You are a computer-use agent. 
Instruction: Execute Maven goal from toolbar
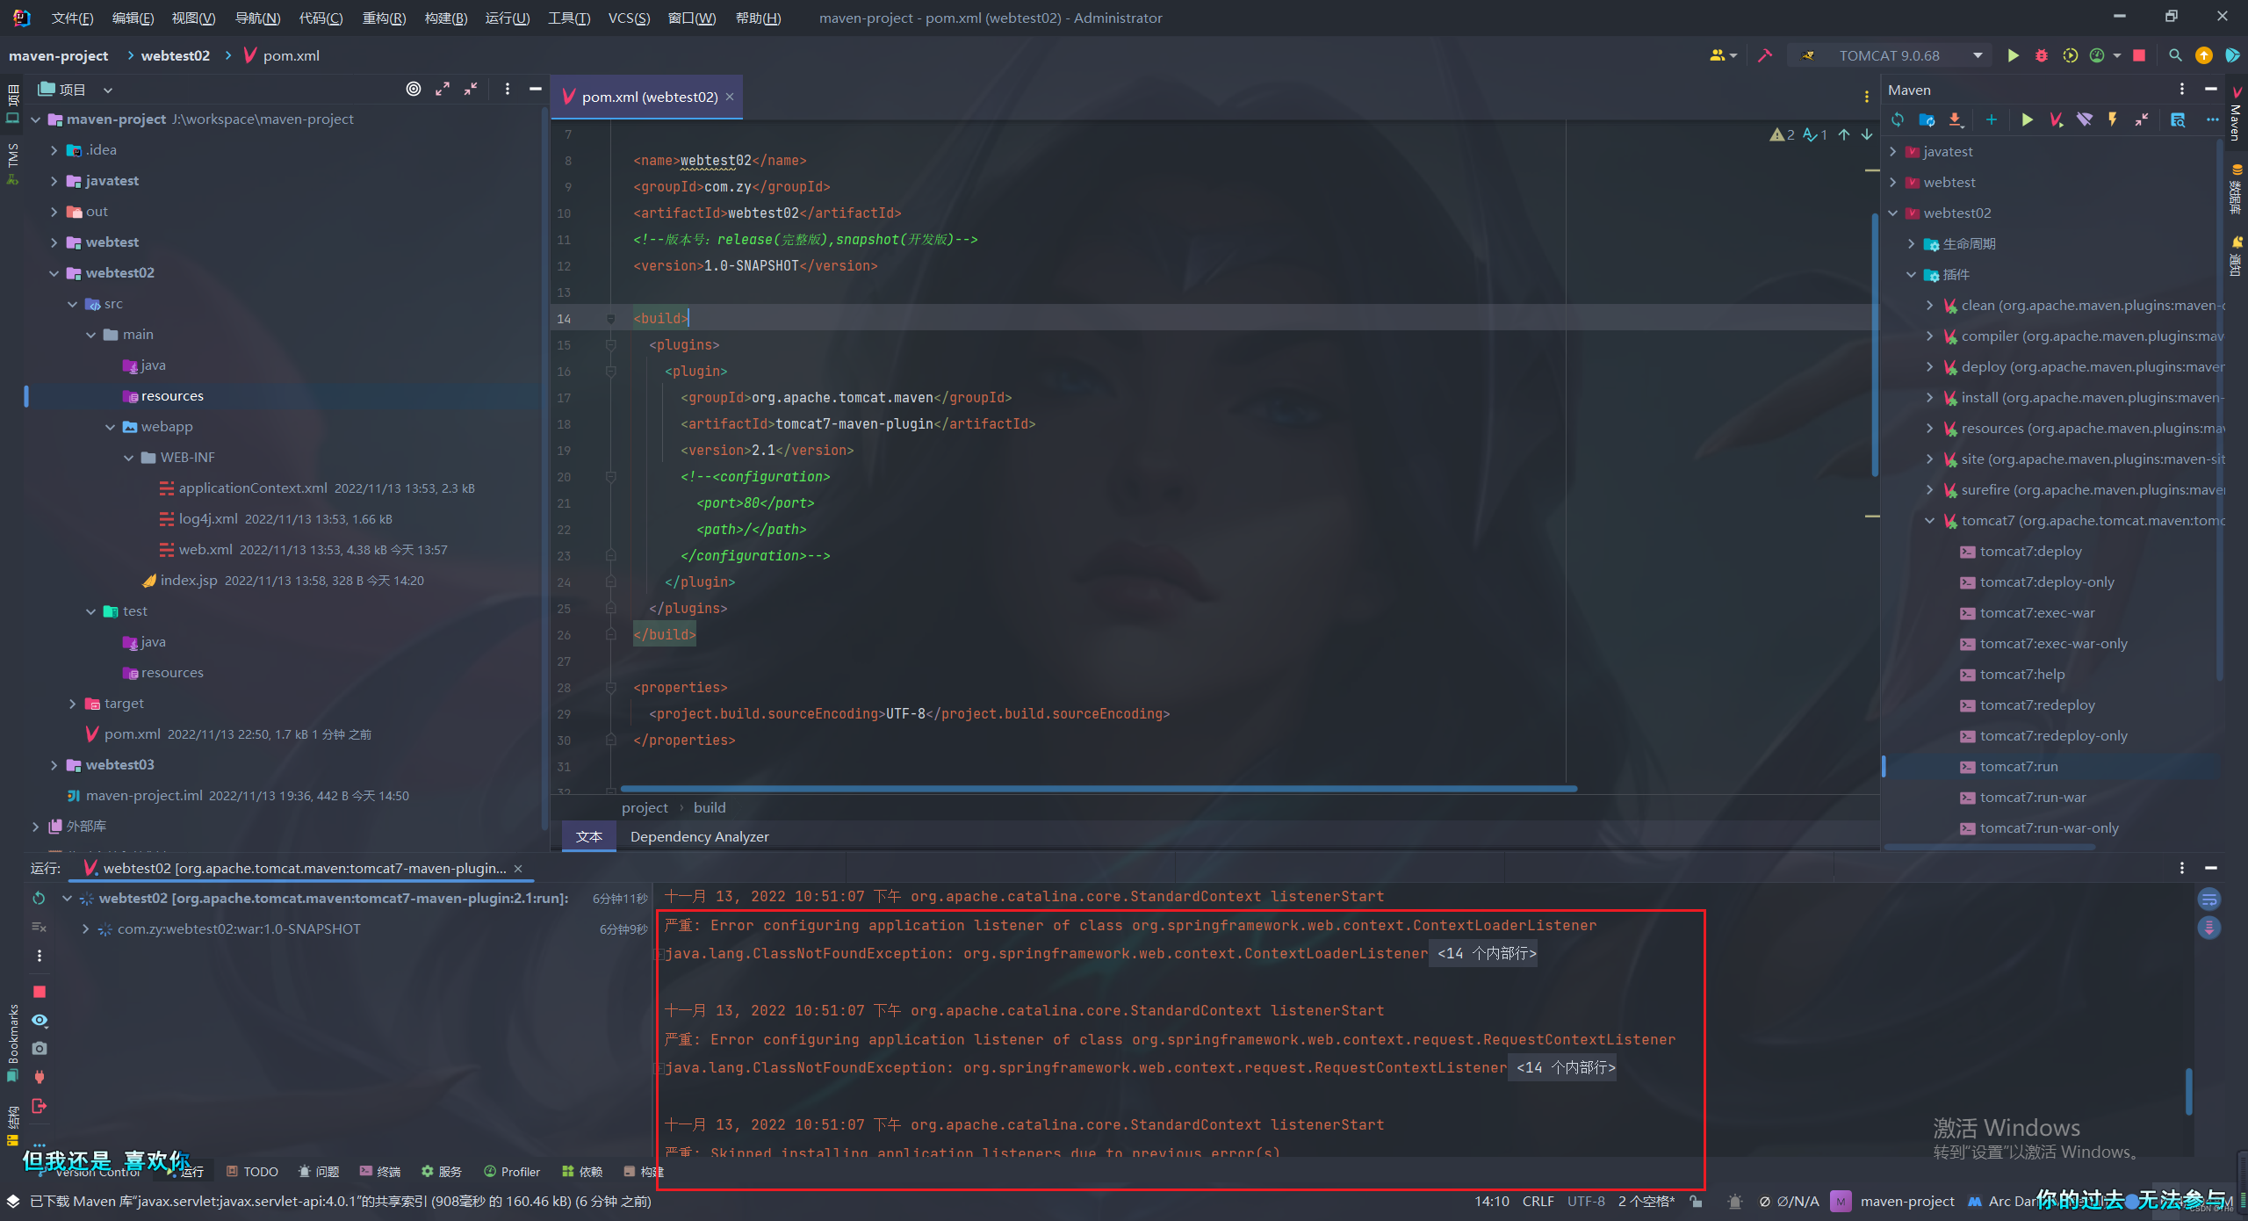(x=2055, y=120)
